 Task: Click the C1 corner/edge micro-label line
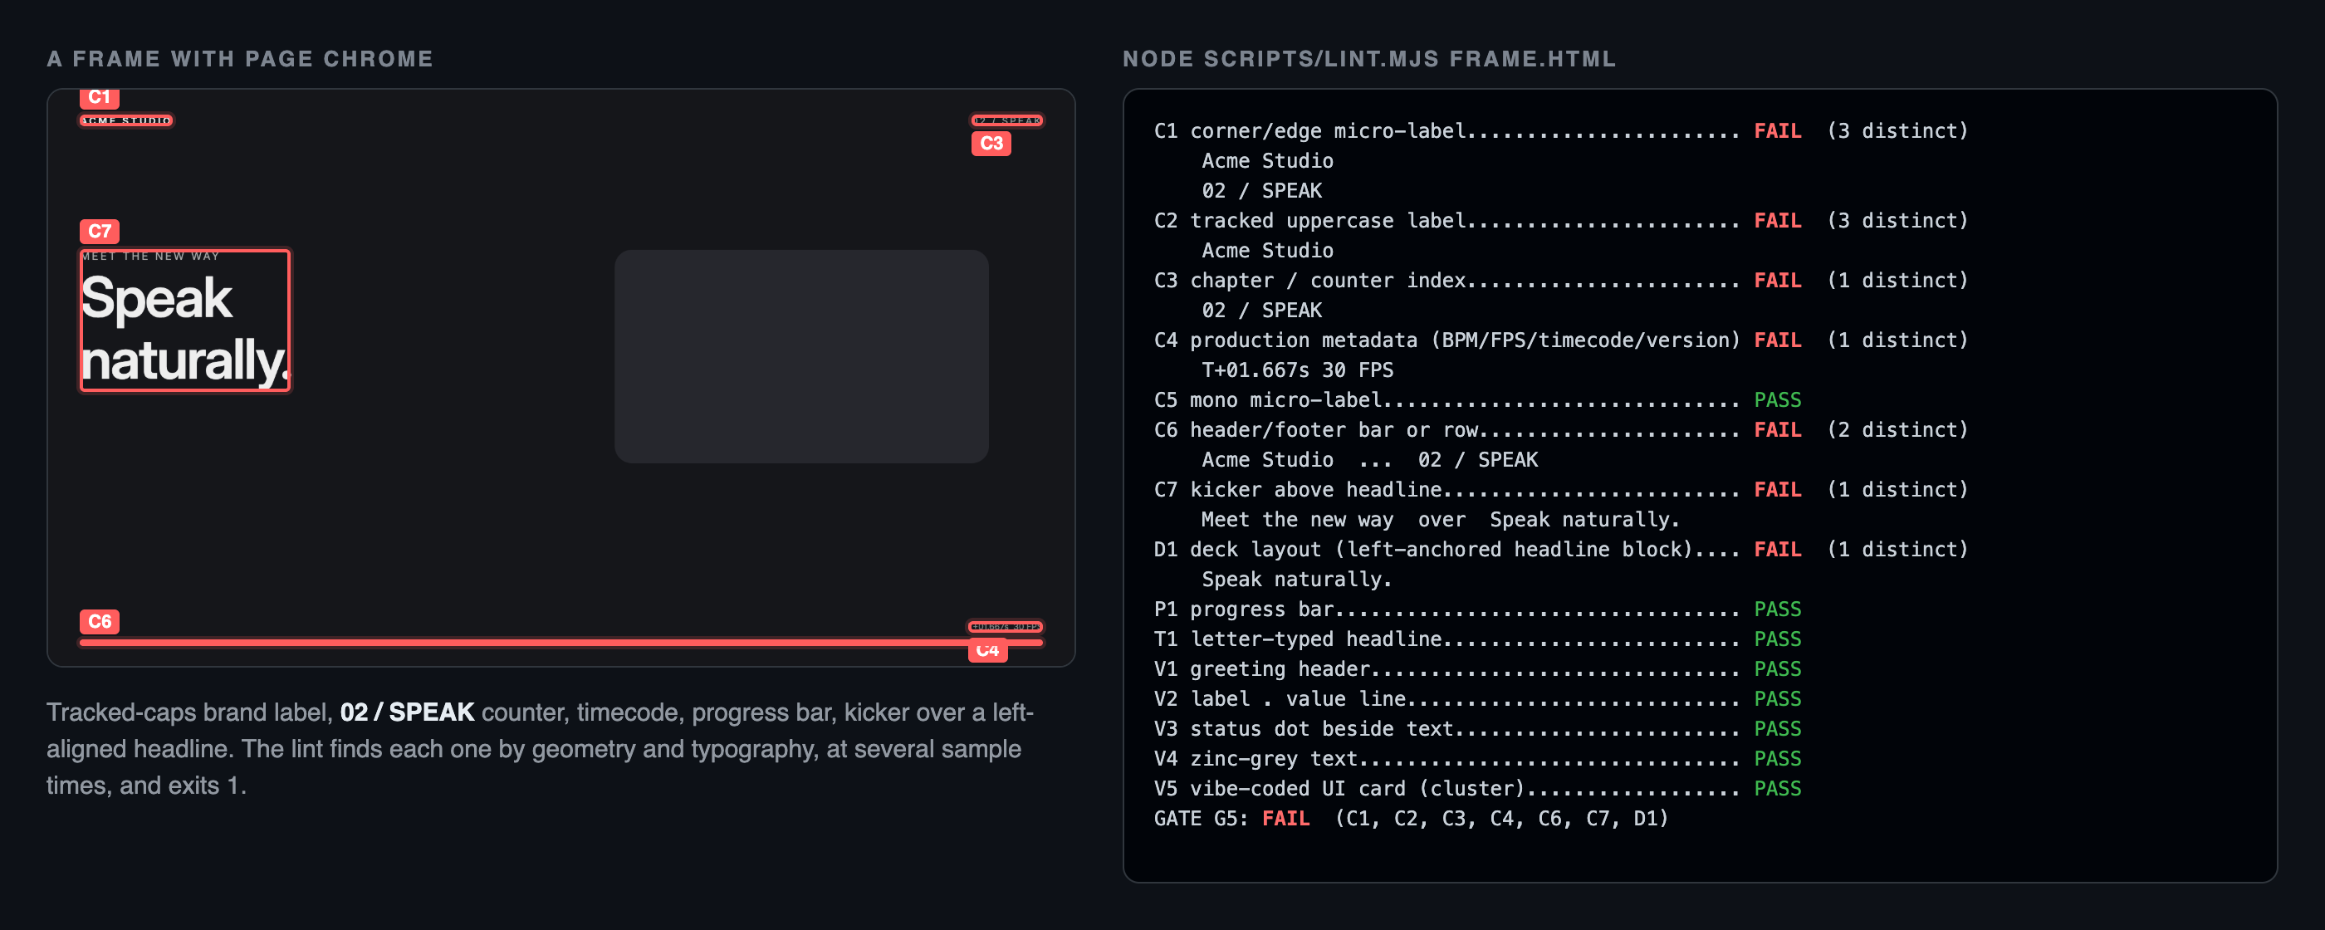point(1561,131)
